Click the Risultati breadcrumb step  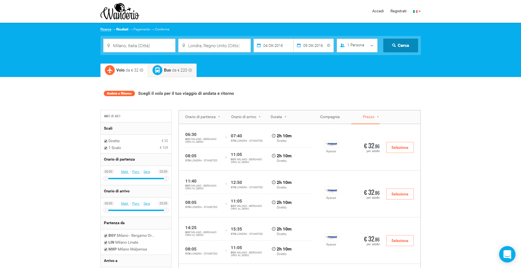tap(122, 29)
